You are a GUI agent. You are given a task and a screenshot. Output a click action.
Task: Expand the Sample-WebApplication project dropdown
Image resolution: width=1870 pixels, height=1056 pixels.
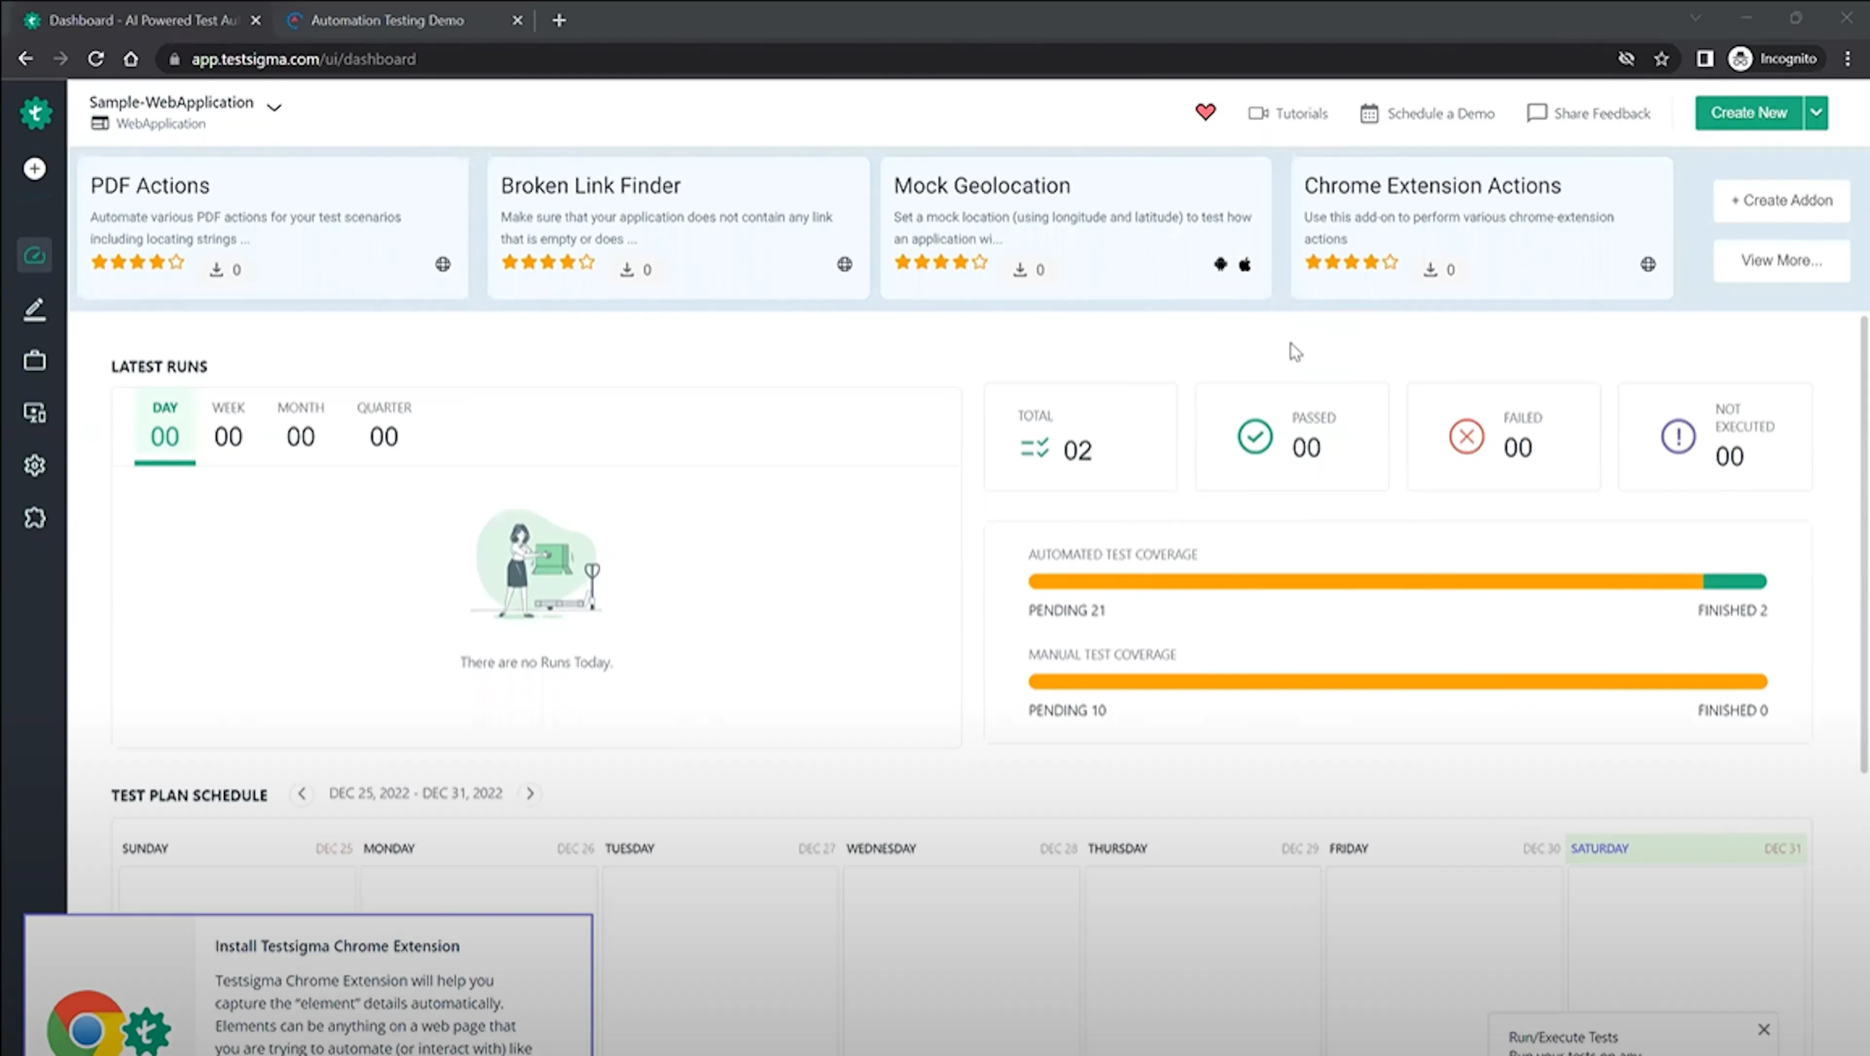pyautogui.click(x=274, y=108)
